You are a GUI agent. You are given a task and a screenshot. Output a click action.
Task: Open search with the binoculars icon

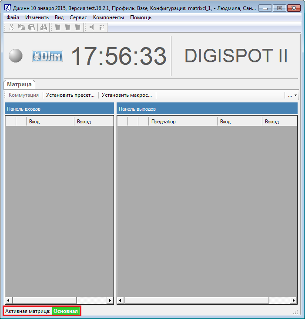(x=44, y=27)
